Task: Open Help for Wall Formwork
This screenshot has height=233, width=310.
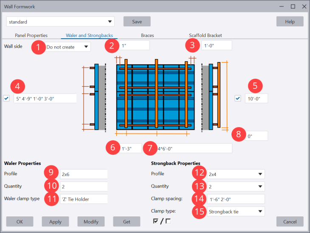Action: click(x=290, y=22)
